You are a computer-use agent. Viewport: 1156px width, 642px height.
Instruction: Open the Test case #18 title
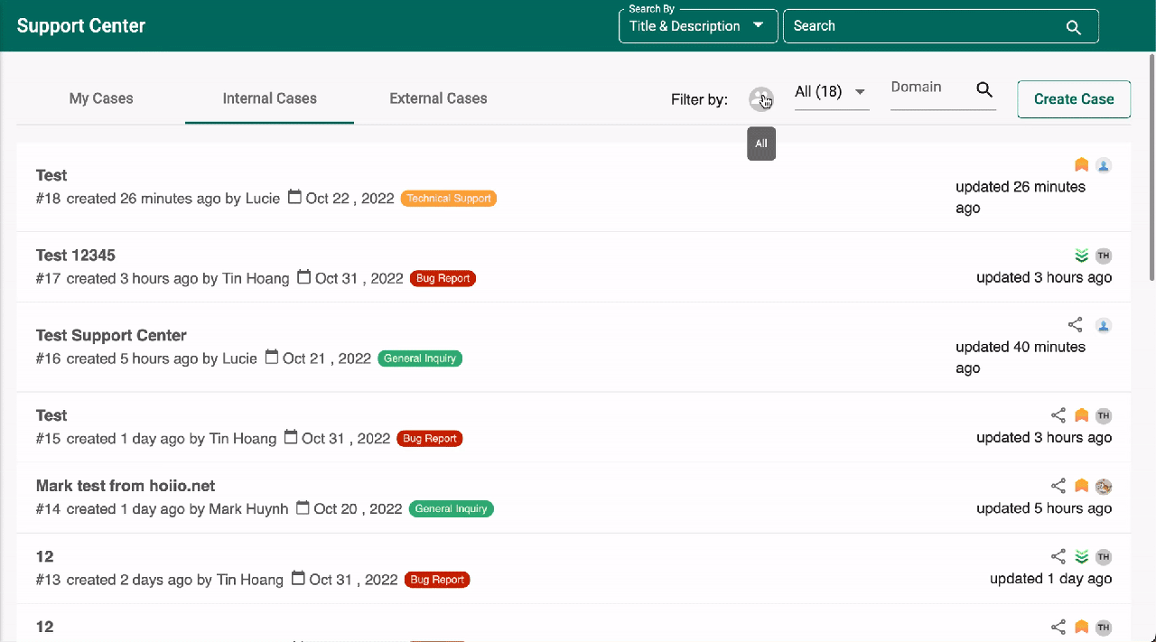tap(51, 175)
